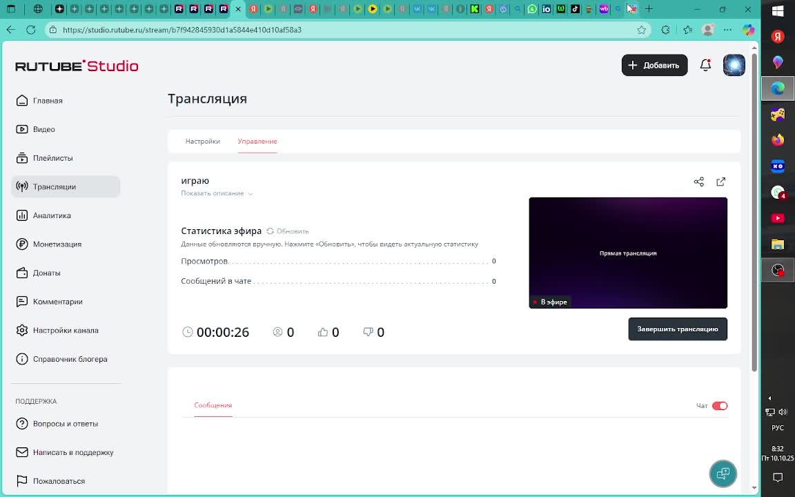This screenshot has height=497, width=795.
Task: Open stream in new window icon
Action: click(x=720, y=182)
